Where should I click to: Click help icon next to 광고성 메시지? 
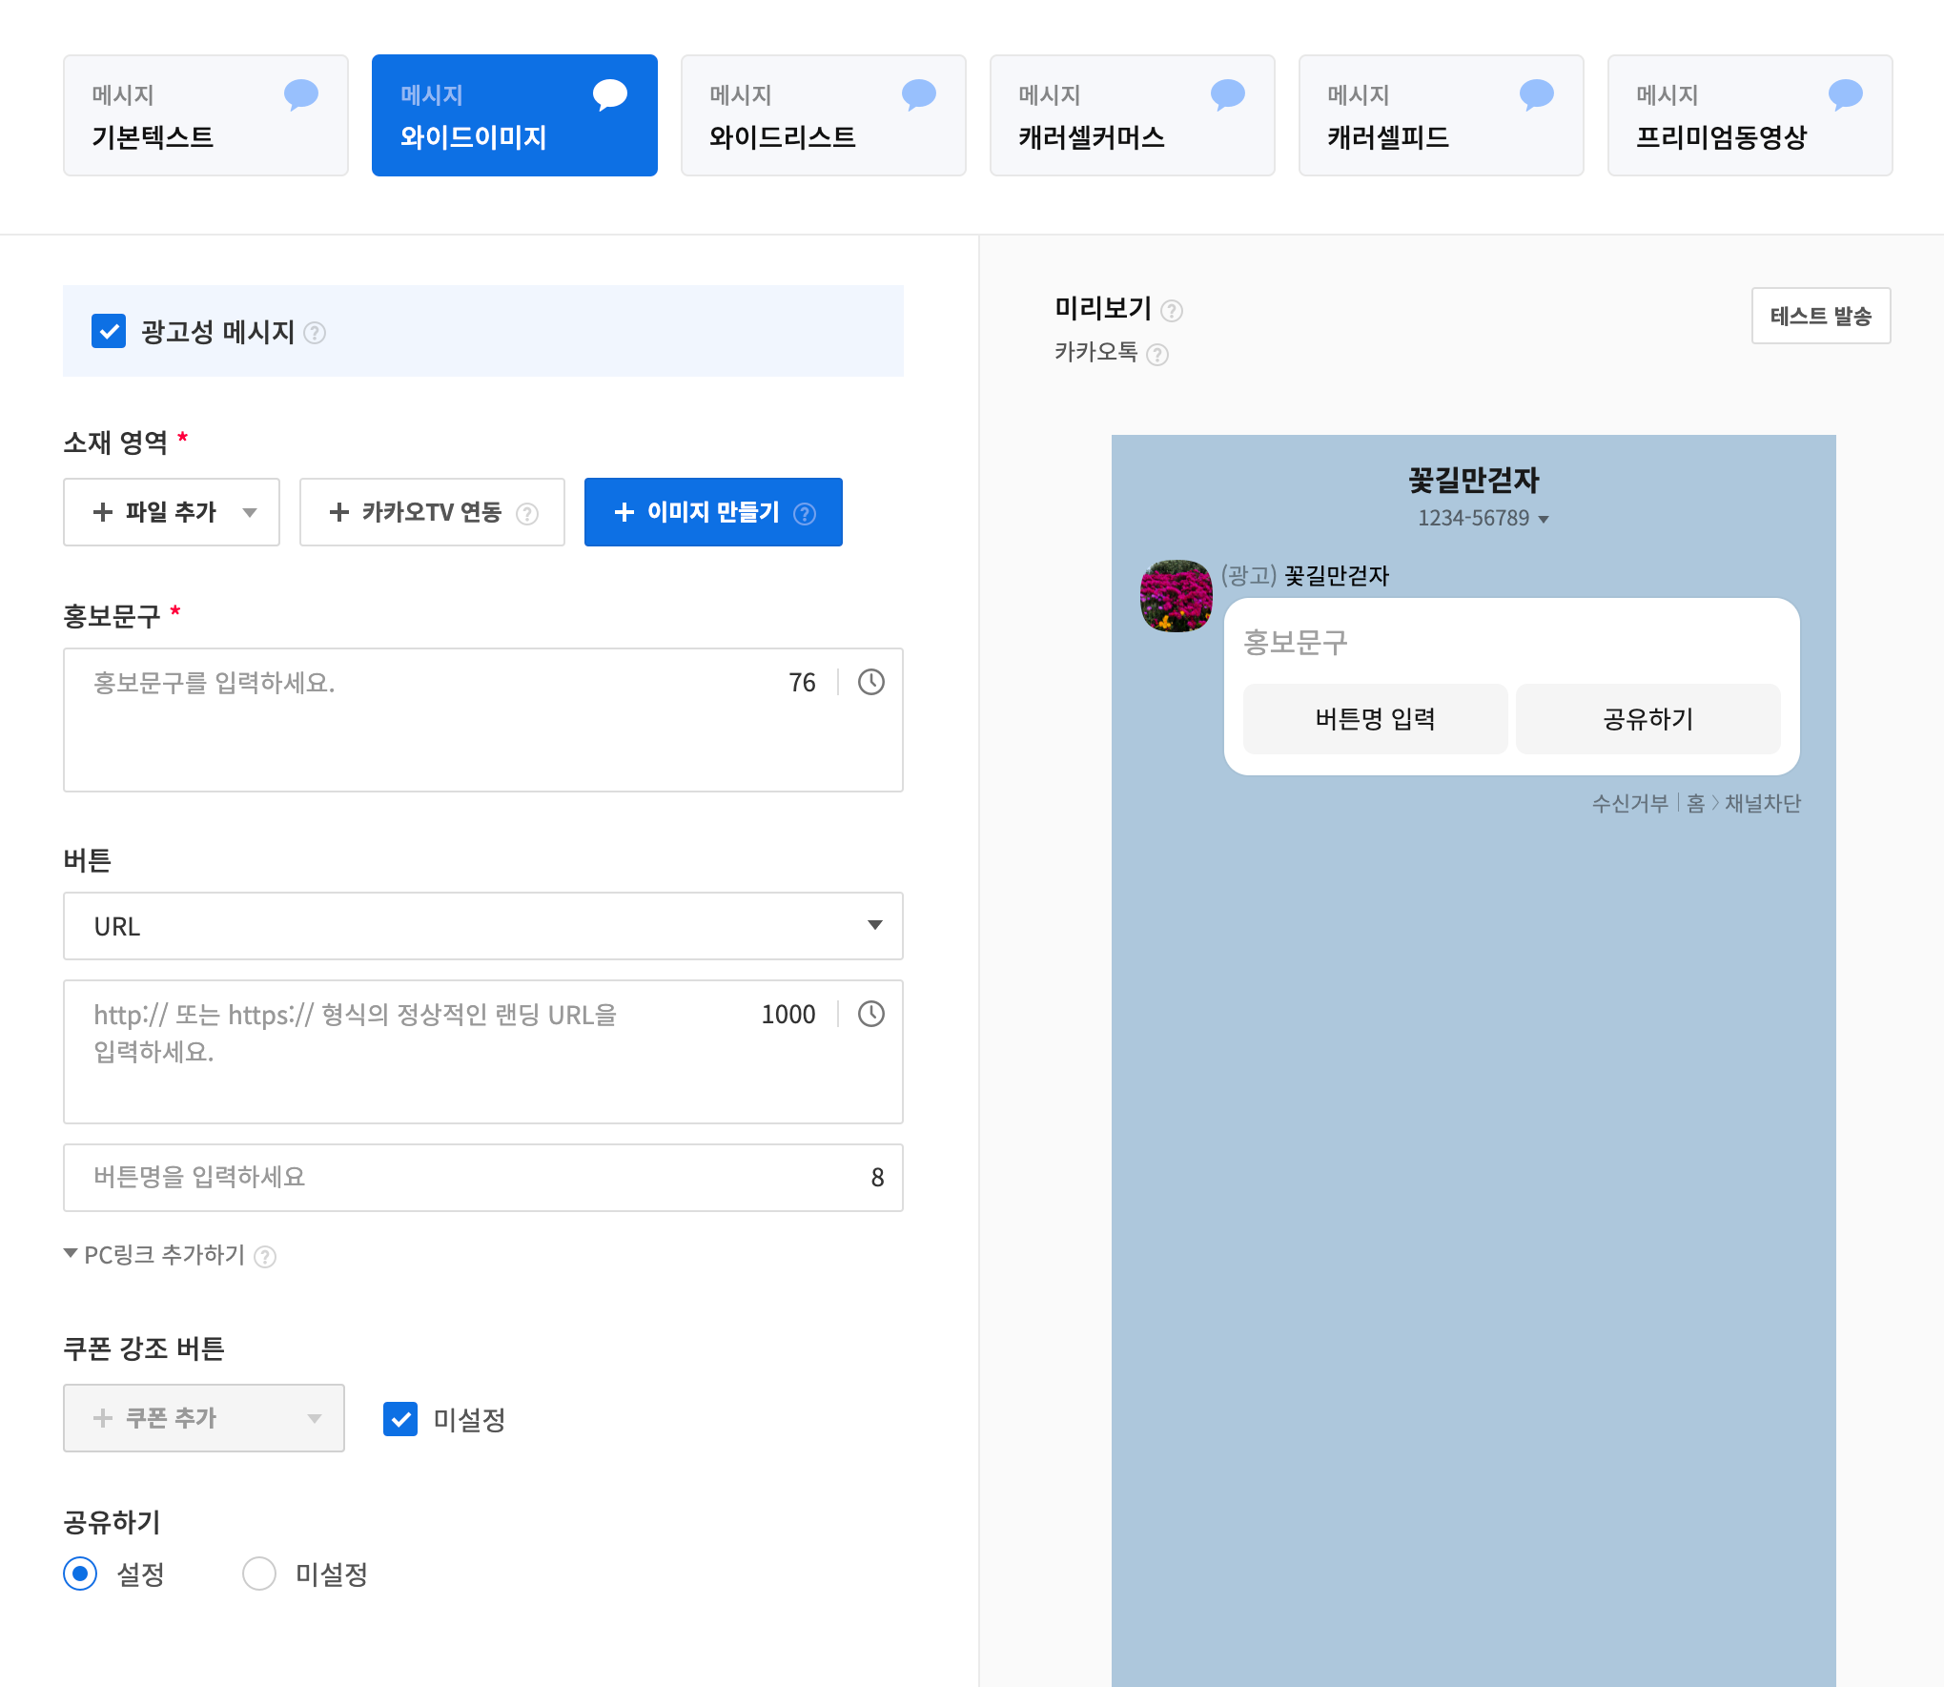click(x=315, y=333)
